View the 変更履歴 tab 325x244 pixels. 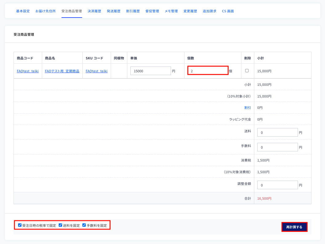(x=190, y=11)
